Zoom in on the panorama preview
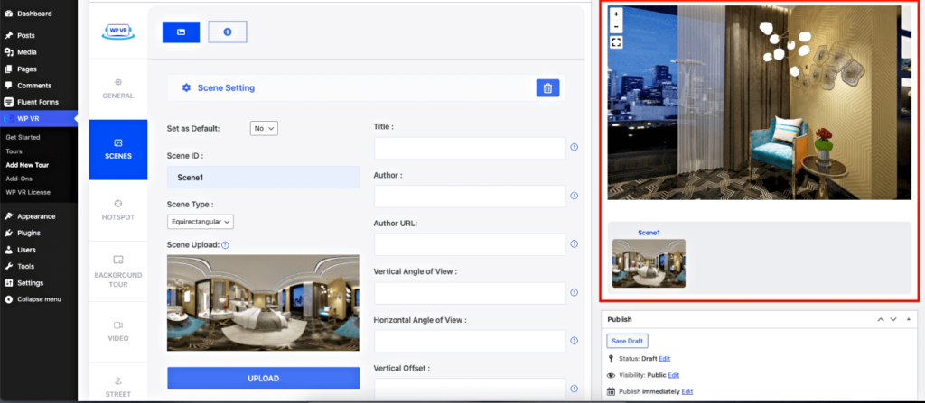The height and width of the screenshot is (403, 925). 616,14
